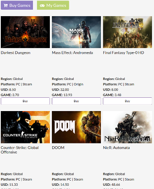Screen dimensions: 154x189
Task: Open the Counter-Strike cover image
Action: (x=25, y=127)
